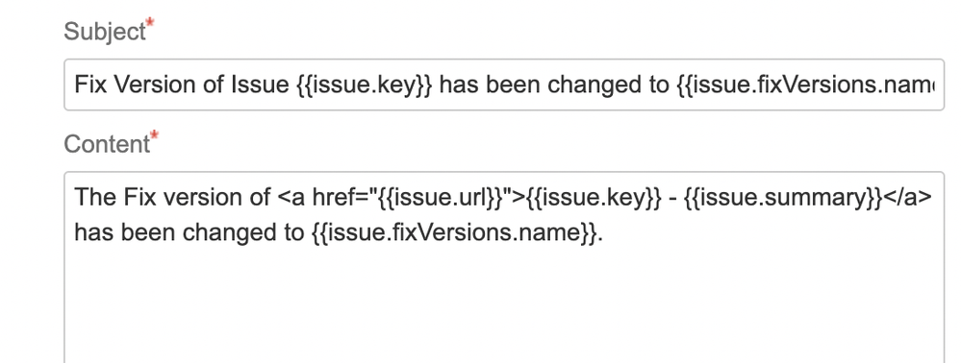Place cursor on {{issue.key}} in the Content area
961x363 pixels.
click(594, 197)
